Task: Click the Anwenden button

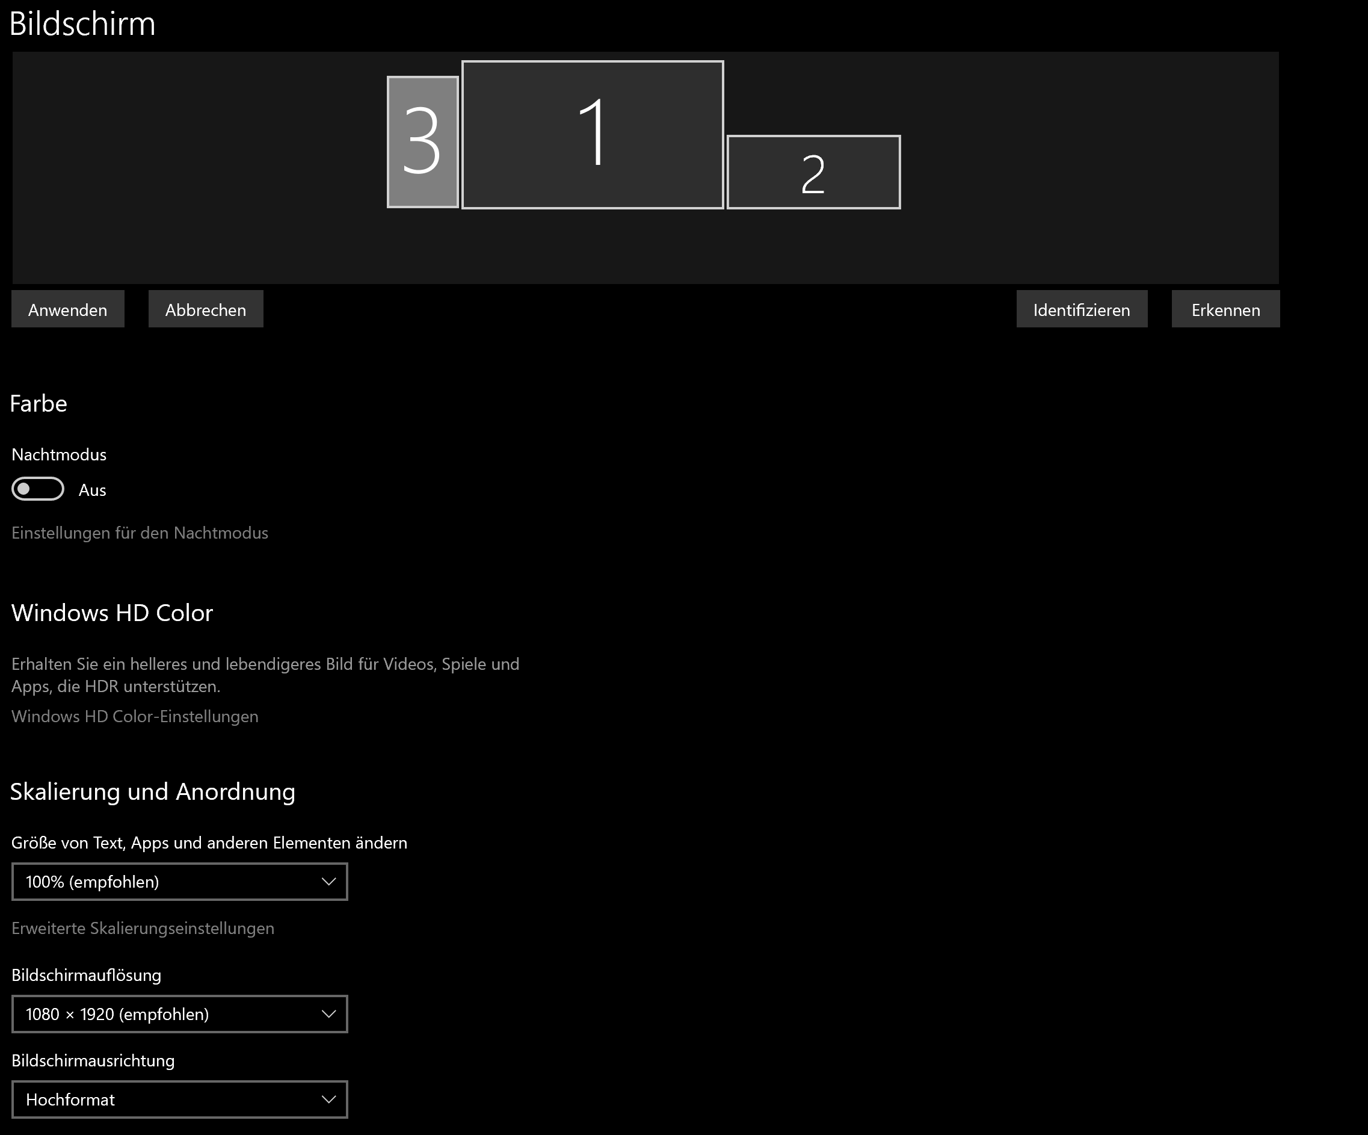Action: (67, 309)
